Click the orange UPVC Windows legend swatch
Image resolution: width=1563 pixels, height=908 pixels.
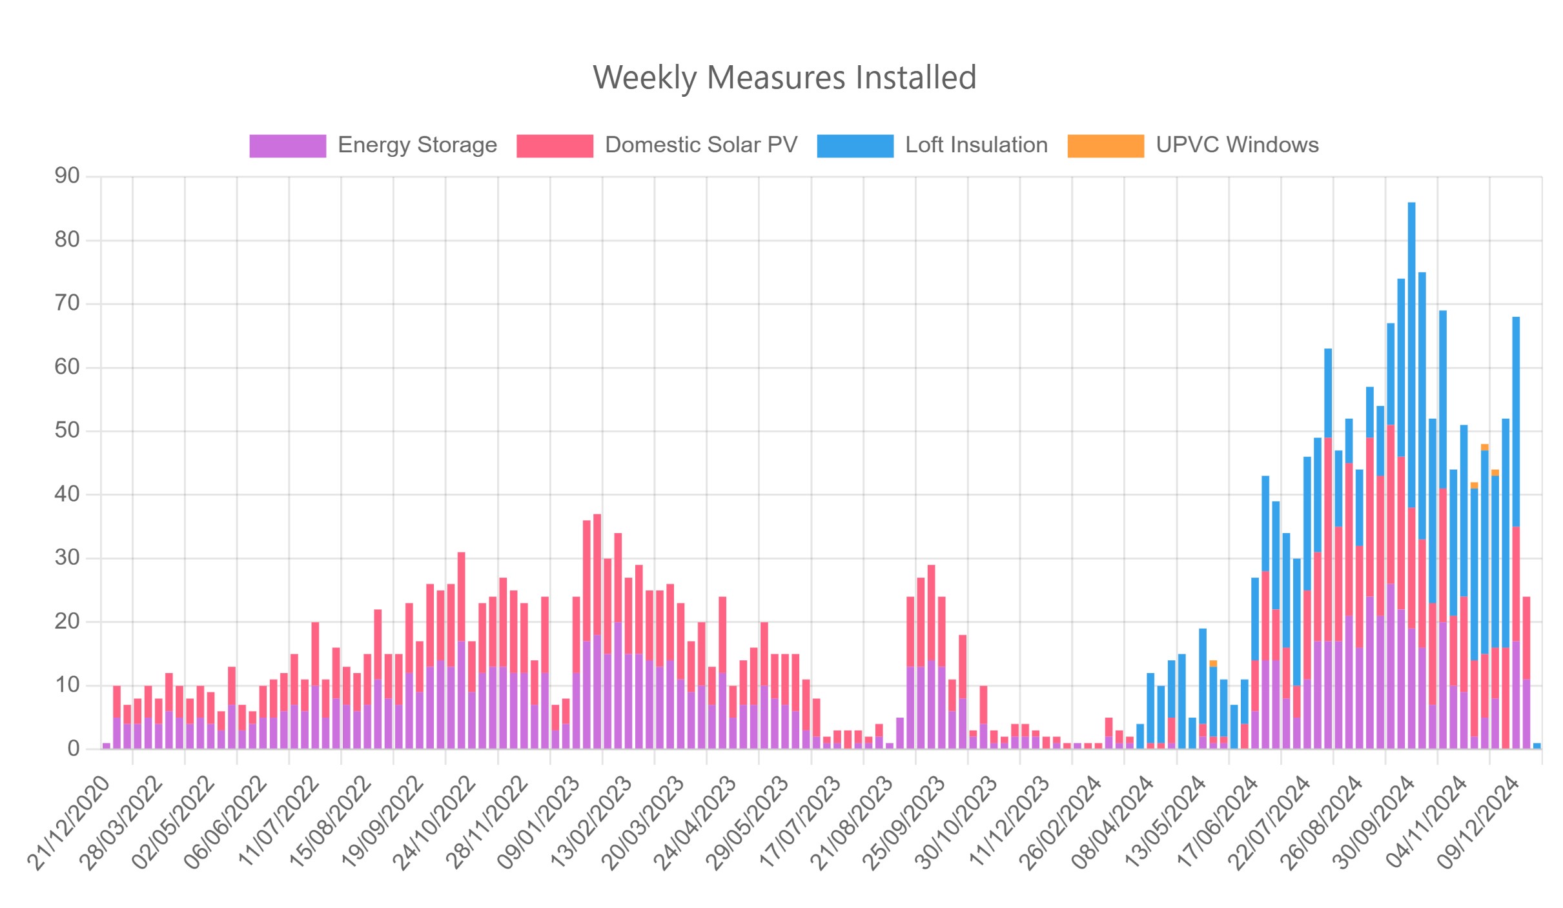(x=1106, y=146)
